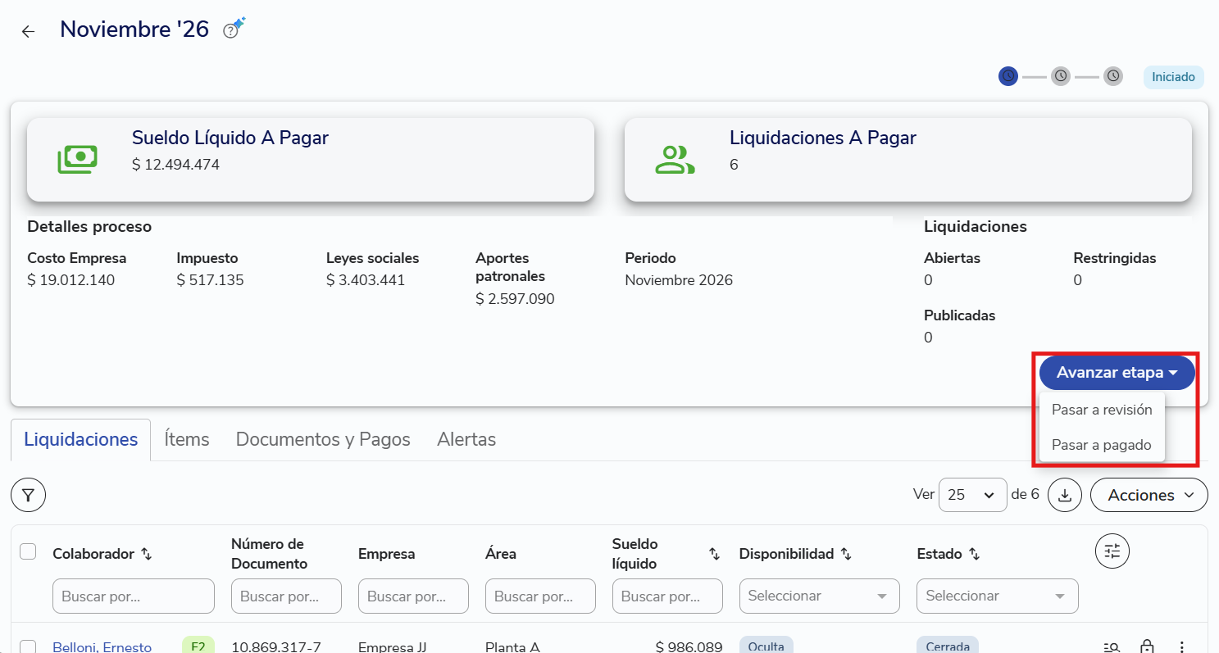This screenshot has width=1219, height=653.
Task: Open the three-dot menu in Belloni's row
Action: 1182,647
